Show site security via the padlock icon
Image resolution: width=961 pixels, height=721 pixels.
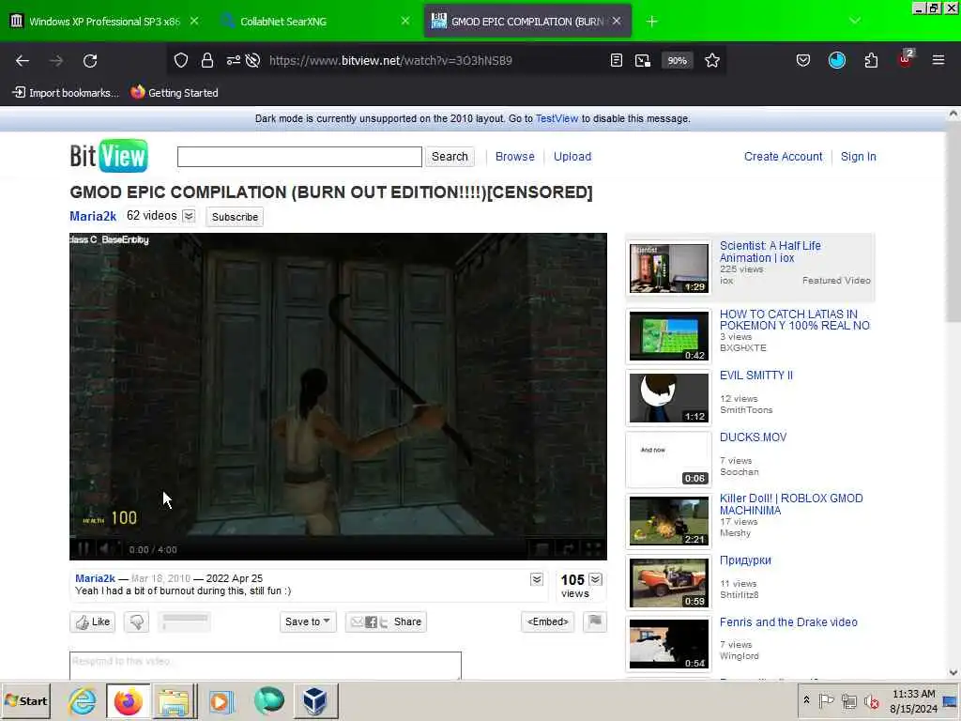207,61
